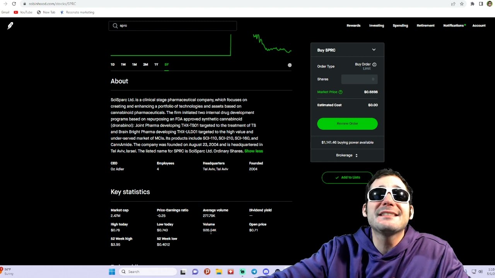Image resolution: width=495 pixels, height=278 pixels.
Task: Open the Investing menu
Action: point(377,25)
